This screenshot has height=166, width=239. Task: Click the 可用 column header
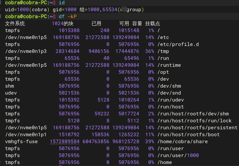[x=124, y=23]
